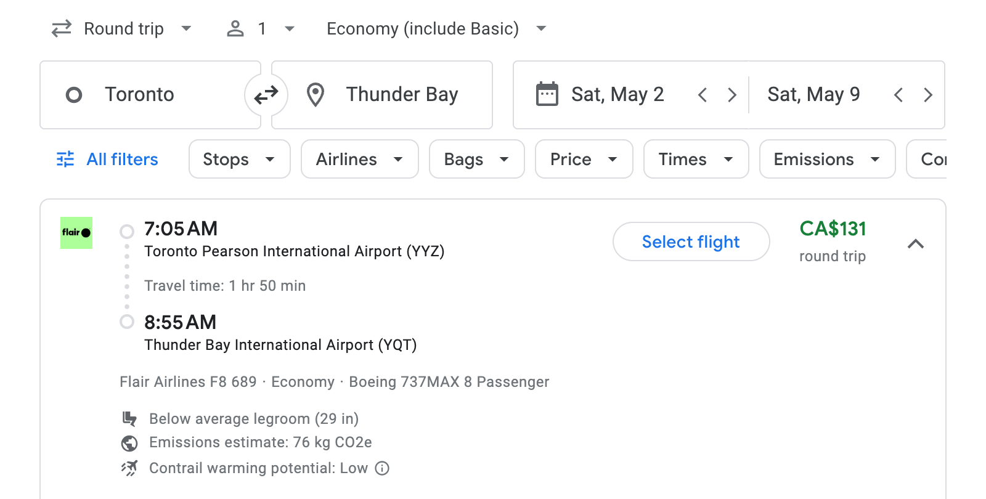Open the Emissions filter menu
986x499 pixels.
[x=827, y=159]
